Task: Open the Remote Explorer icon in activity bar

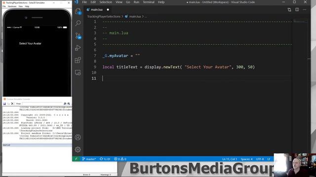Action: pos(78,72)
